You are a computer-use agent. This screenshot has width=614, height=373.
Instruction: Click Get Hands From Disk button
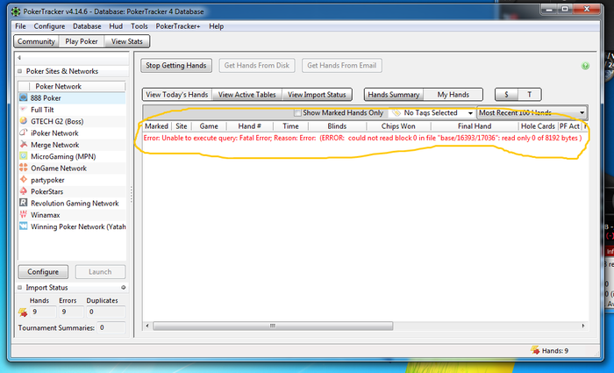point(257,66)
